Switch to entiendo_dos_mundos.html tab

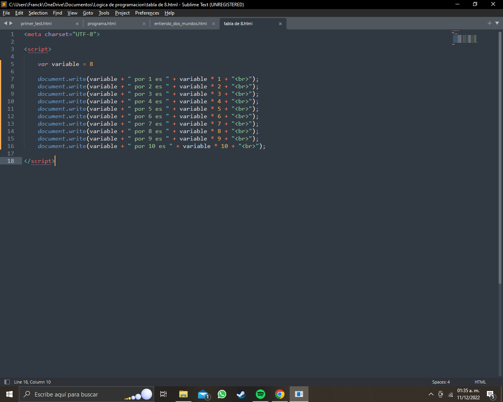pyautogui.click(x=181, y=24)
